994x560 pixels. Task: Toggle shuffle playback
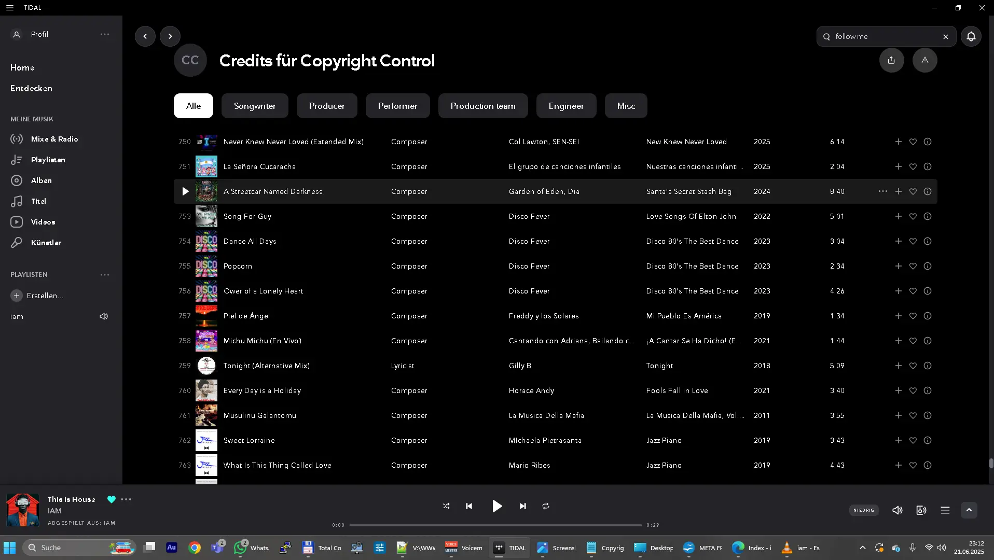[446, 506]
